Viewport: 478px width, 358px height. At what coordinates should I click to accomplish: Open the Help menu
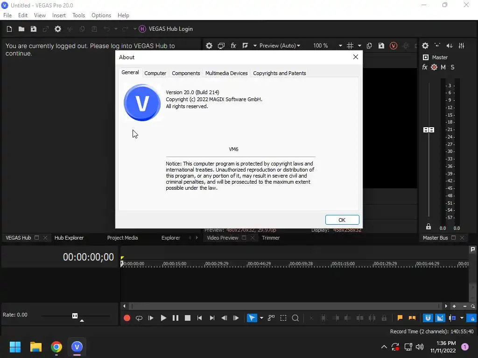123,15
